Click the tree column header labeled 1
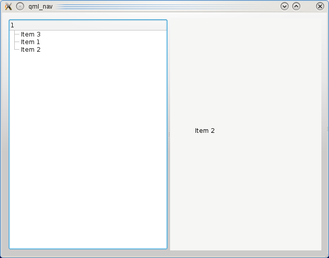The width and height of the screenshot is (329, 258). (88, 25)
